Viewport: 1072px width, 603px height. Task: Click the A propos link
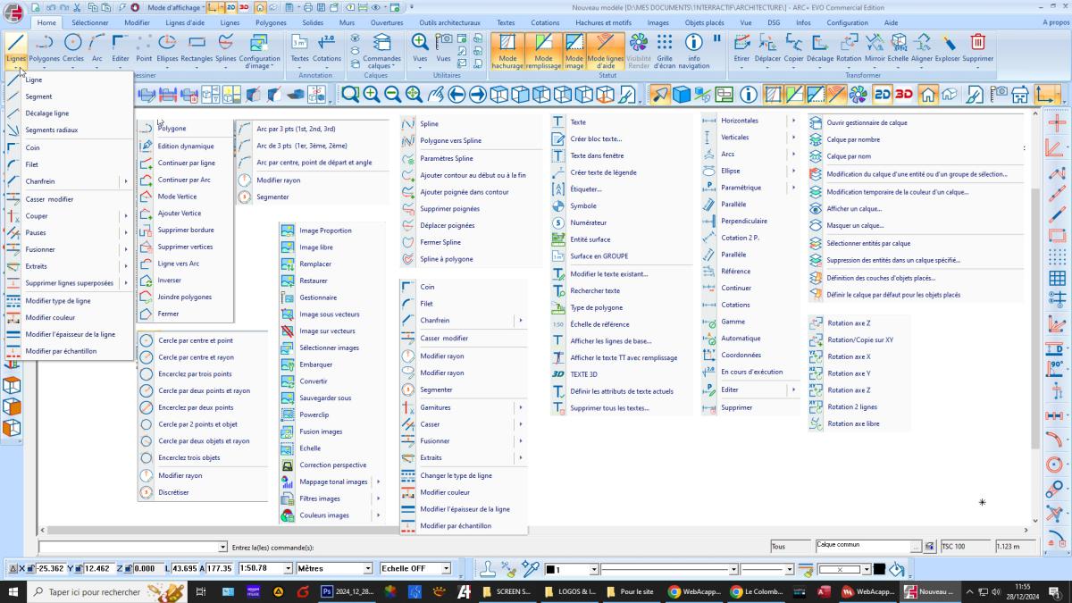[1055, 22]
